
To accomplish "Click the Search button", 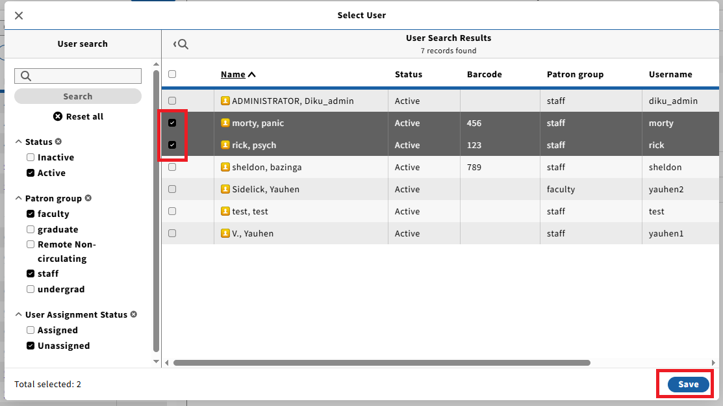I will 78,96.
